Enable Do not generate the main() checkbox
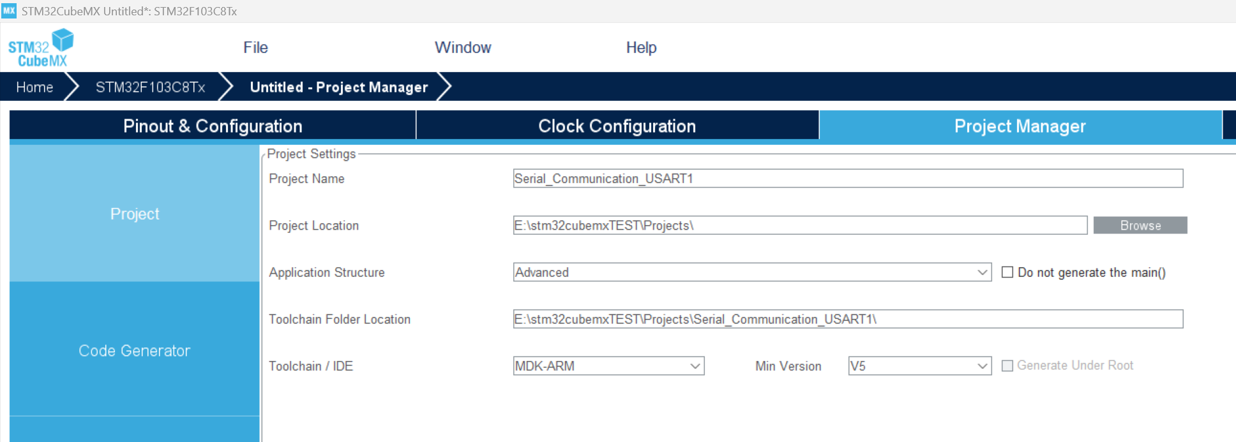Viewport: 1236px width, 442px height. (1007, 272)
